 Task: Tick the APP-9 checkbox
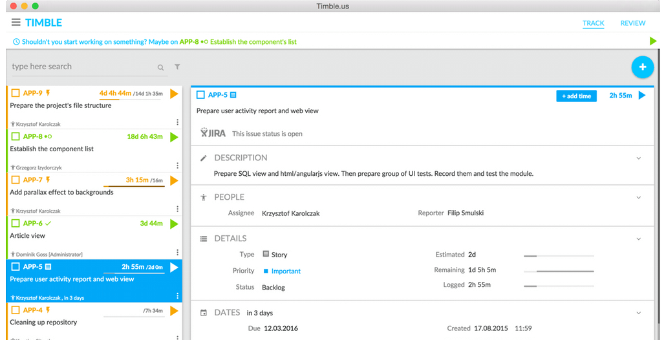[x=16, y=93]
